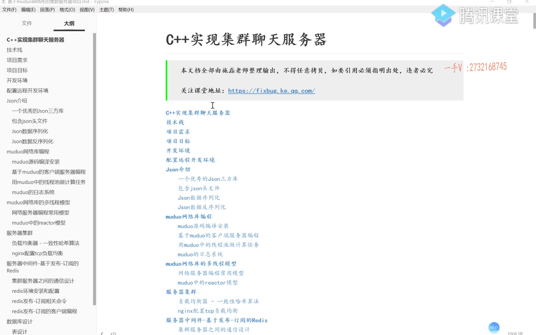
Task: Switch sidebar to 文件 tab
Action: click(27, 23)
